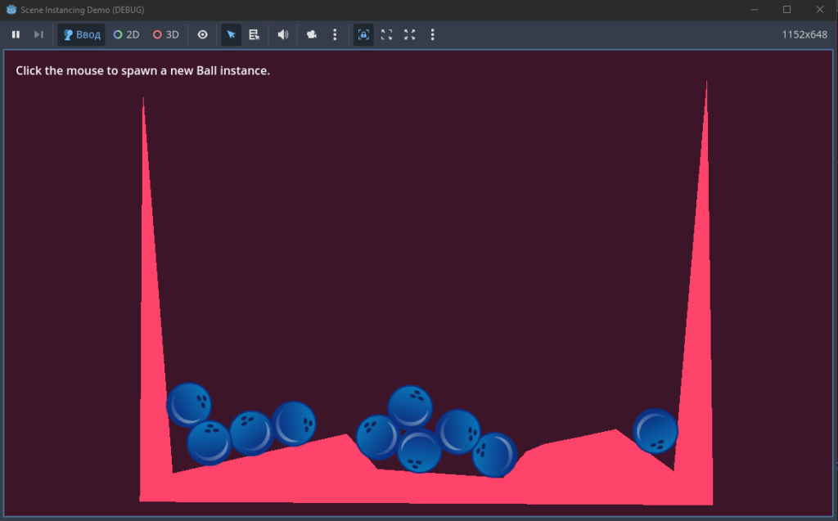Mute game audio with speaker icon
Image resolution: width=838 pixels, height=521 pixels.
coord(282,34)
